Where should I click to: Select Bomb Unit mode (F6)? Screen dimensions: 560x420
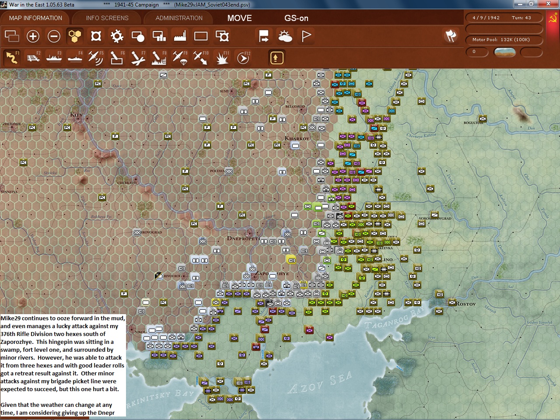pos(117,58)
